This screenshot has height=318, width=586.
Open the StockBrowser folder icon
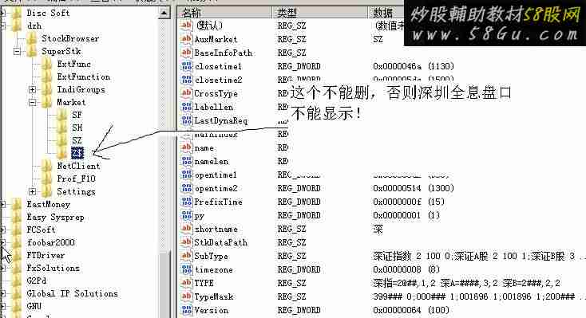click(32, 38)
